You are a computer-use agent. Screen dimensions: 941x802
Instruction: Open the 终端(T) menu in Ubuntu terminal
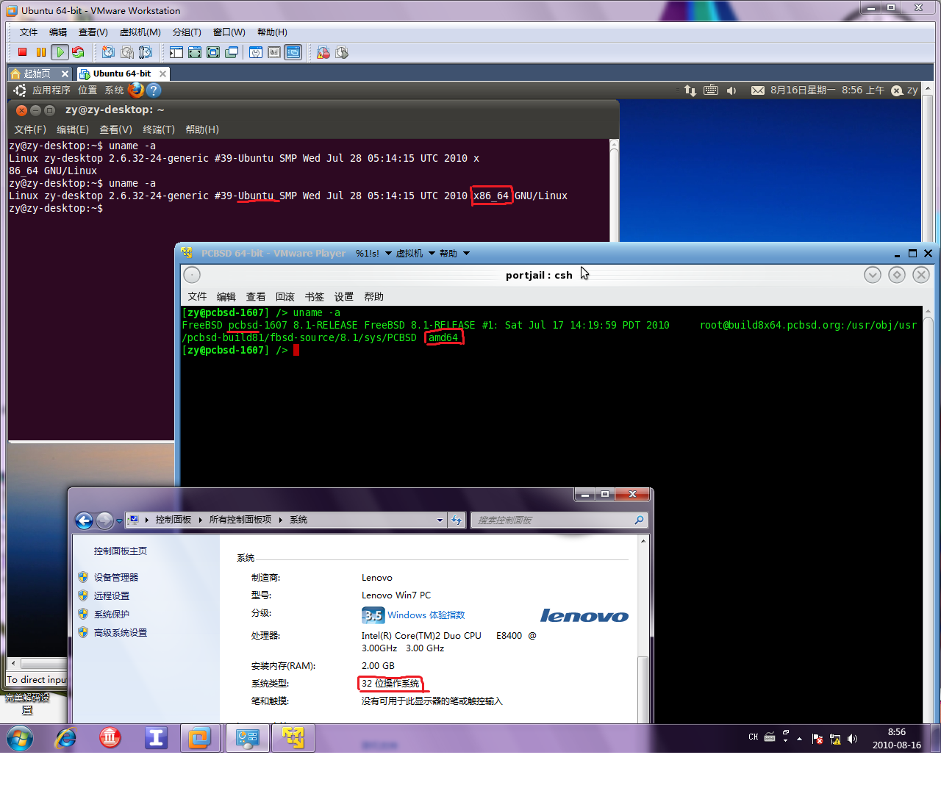click(159, 129)
